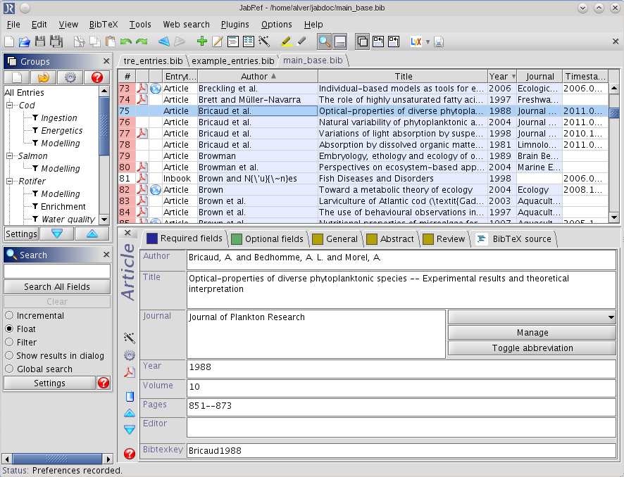Click the magnifier Toggle search panel icon

pyautogui.click(x=324, y=42)
